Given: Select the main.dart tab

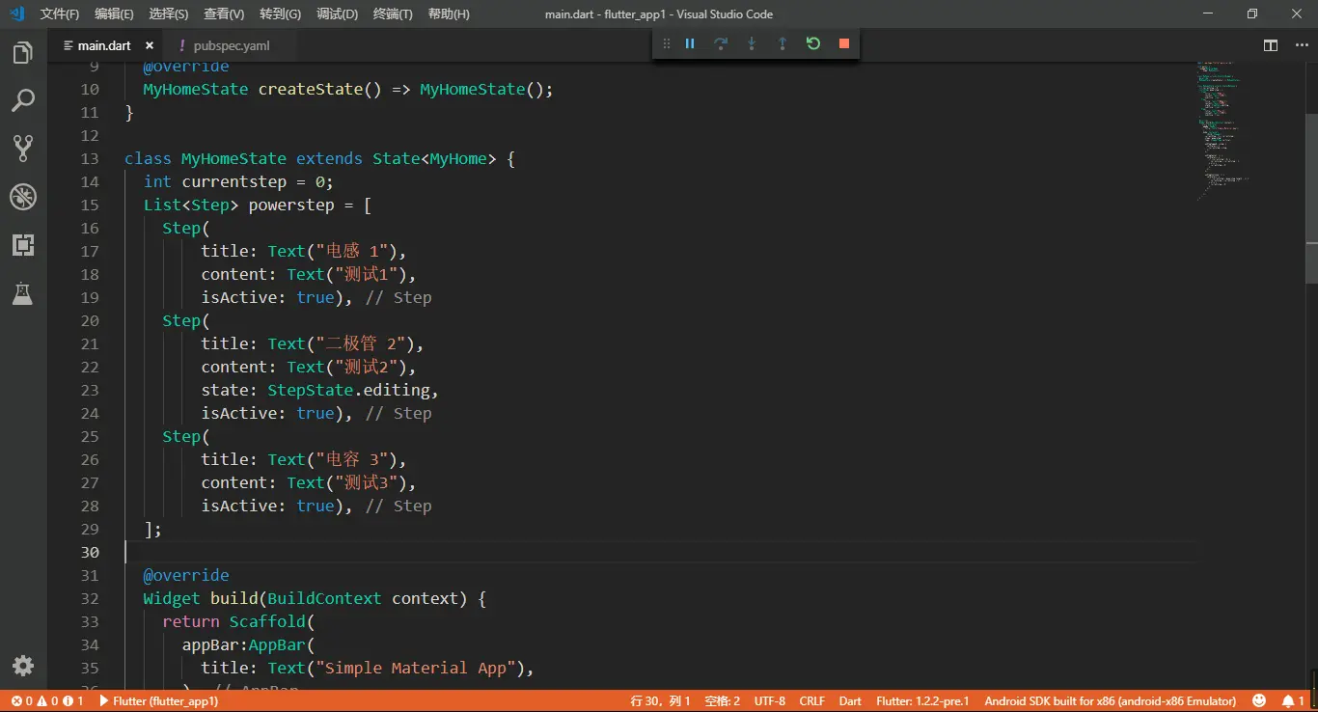Looking at the screenshot, I should click(x=104, y=45).
